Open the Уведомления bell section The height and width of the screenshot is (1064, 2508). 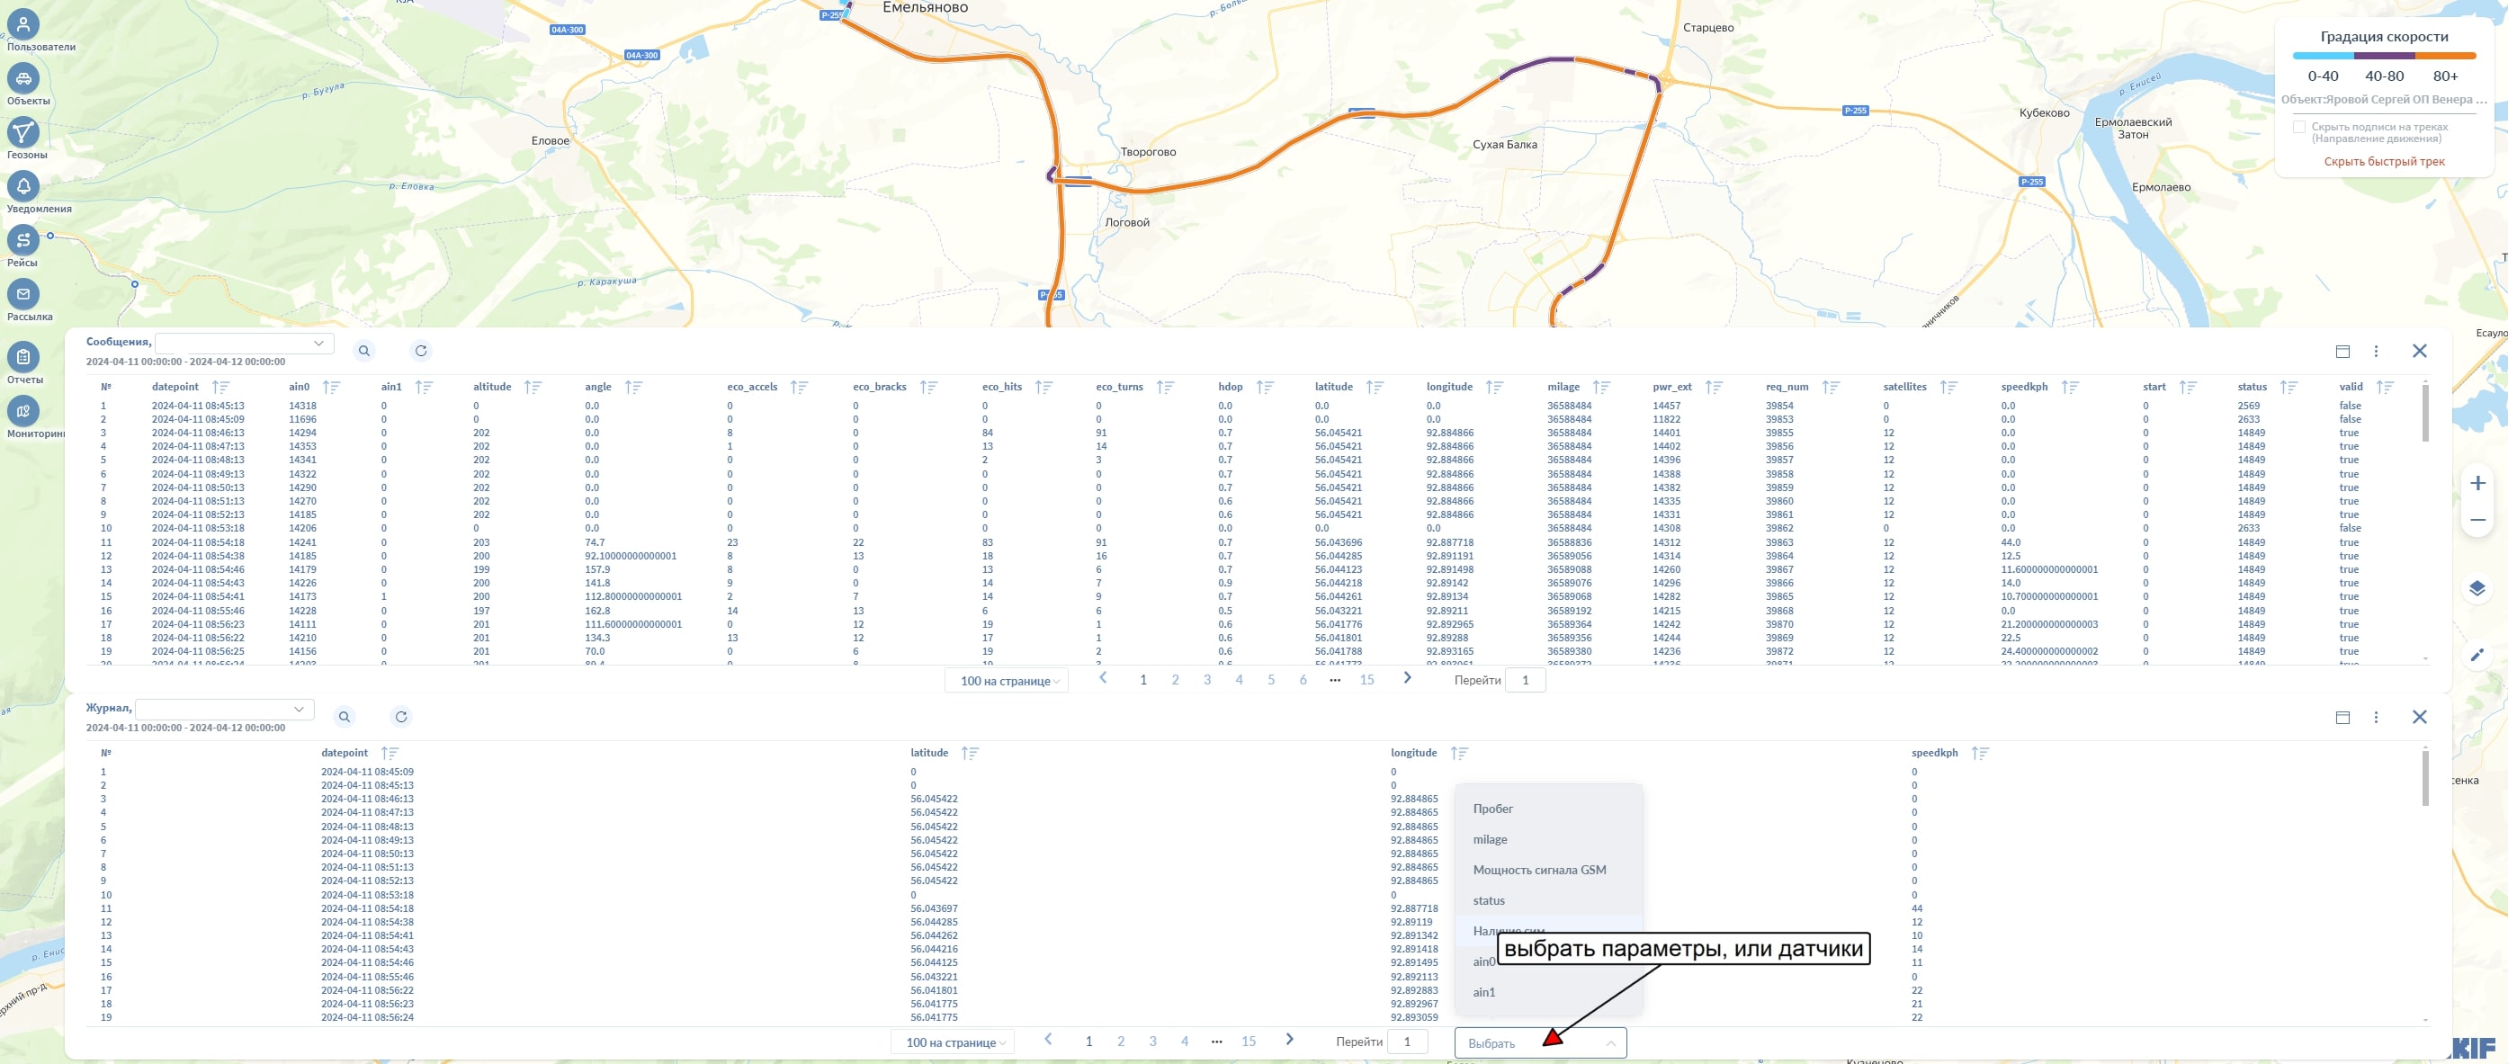(23, 186)
